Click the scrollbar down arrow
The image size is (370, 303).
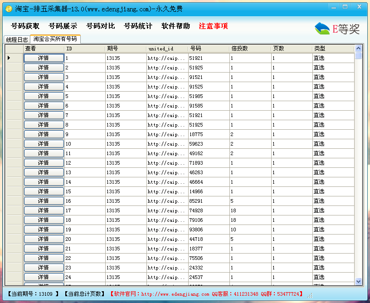click(358, 281)
